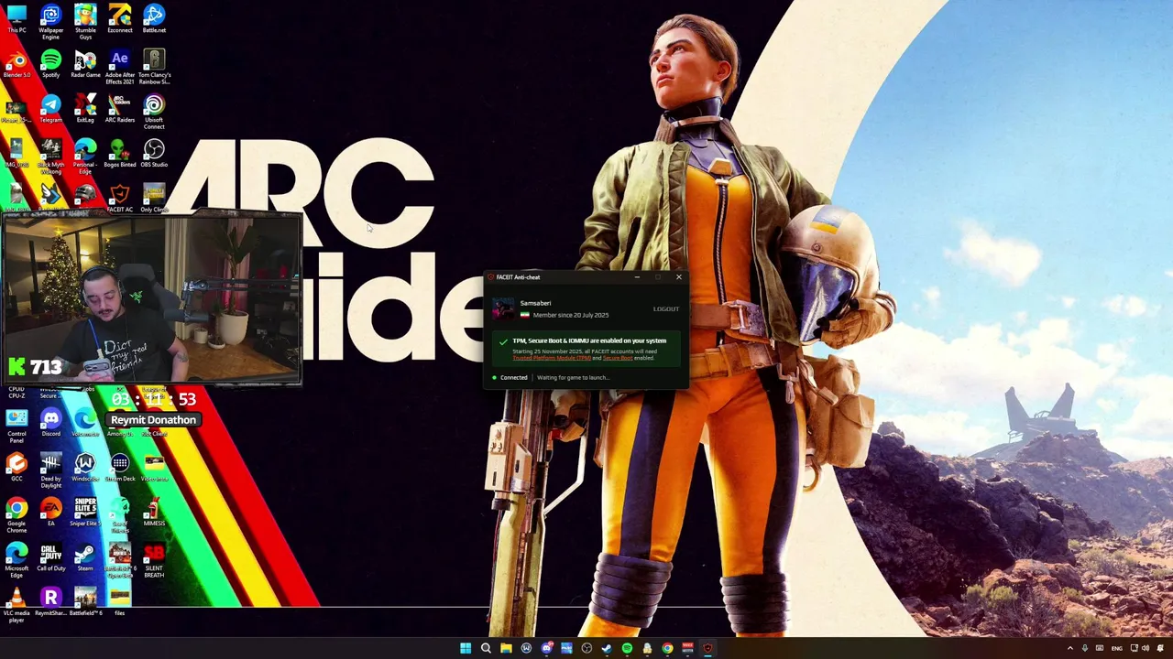Viewport: 1173px width, 659px height.
Task: Click "Waiting for game to launch..." text
Action: click(x=573, y=377)
